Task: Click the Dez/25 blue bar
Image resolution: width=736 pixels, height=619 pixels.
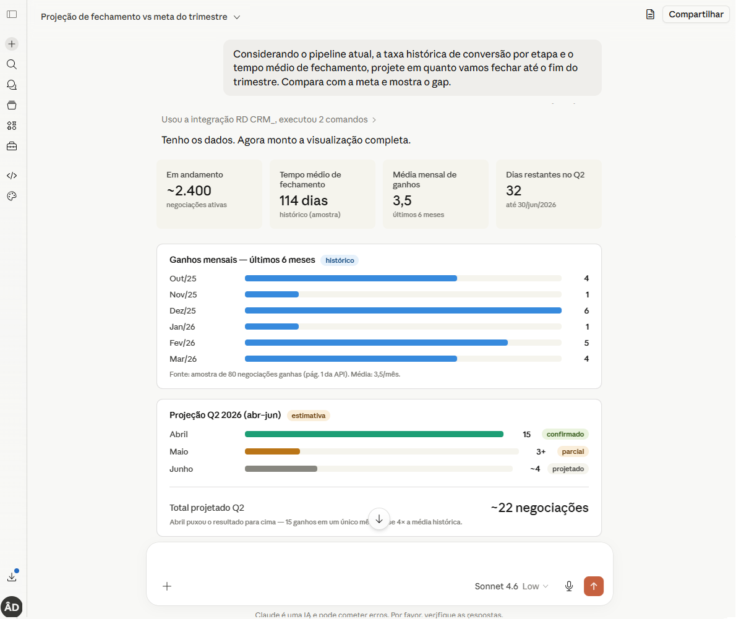Action: 403,310
